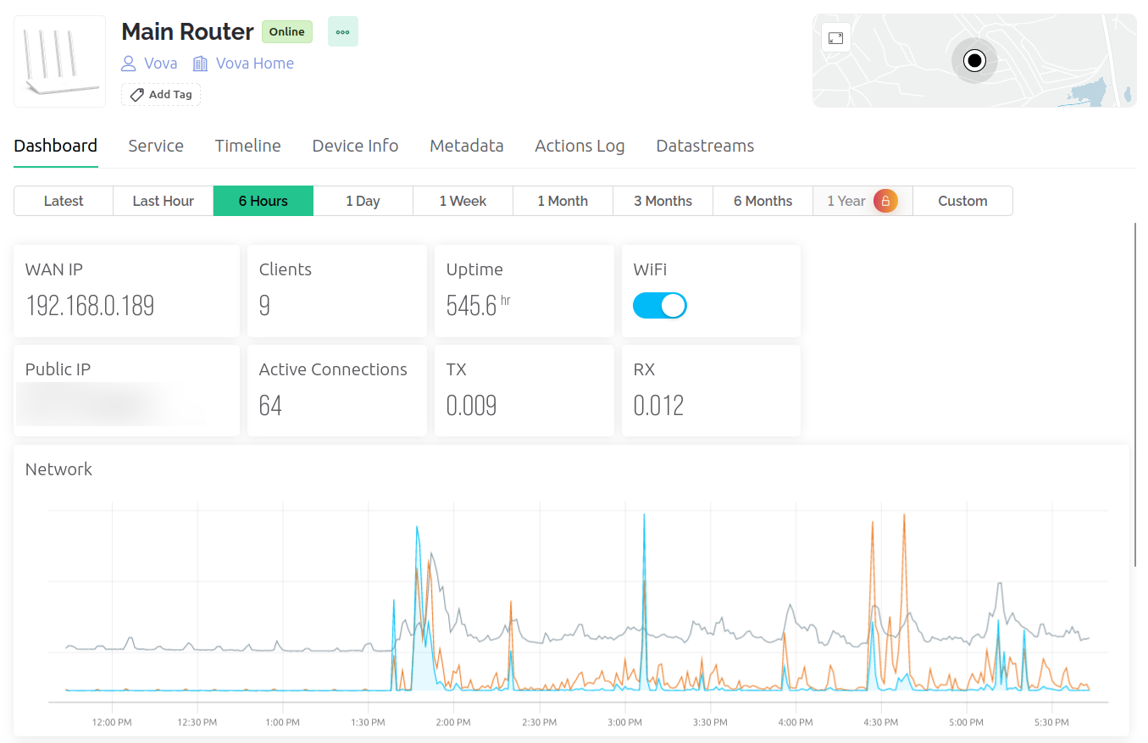
Task: Choose the Custom time range
Action: point(962,201)
